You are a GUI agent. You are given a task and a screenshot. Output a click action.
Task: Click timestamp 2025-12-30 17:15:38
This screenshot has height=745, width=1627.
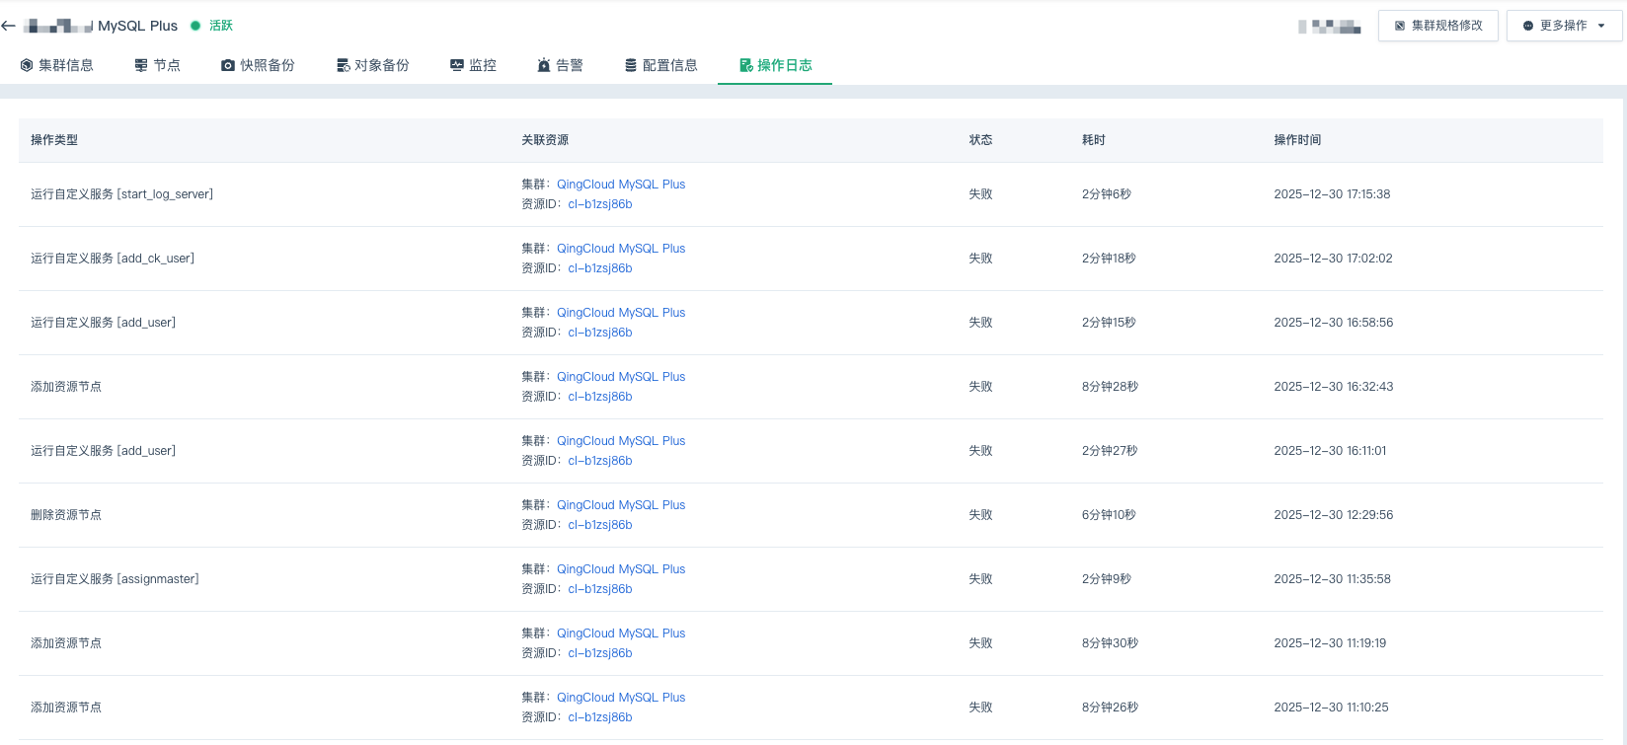1332,194
